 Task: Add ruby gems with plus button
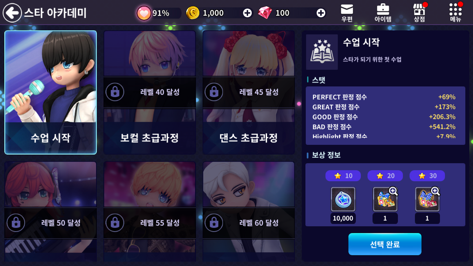321,13
